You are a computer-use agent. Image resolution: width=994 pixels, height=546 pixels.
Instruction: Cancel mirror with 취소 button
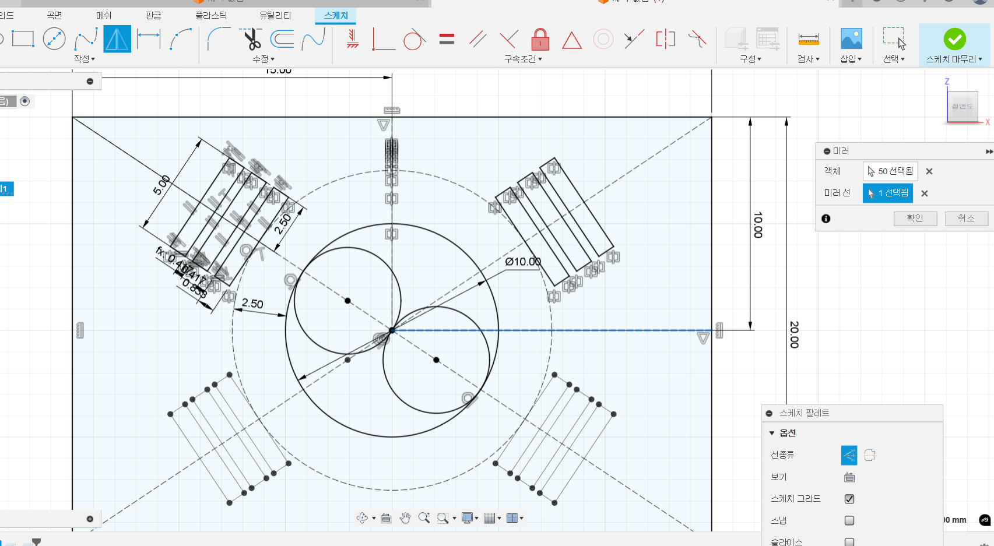[x=967, y=218]
